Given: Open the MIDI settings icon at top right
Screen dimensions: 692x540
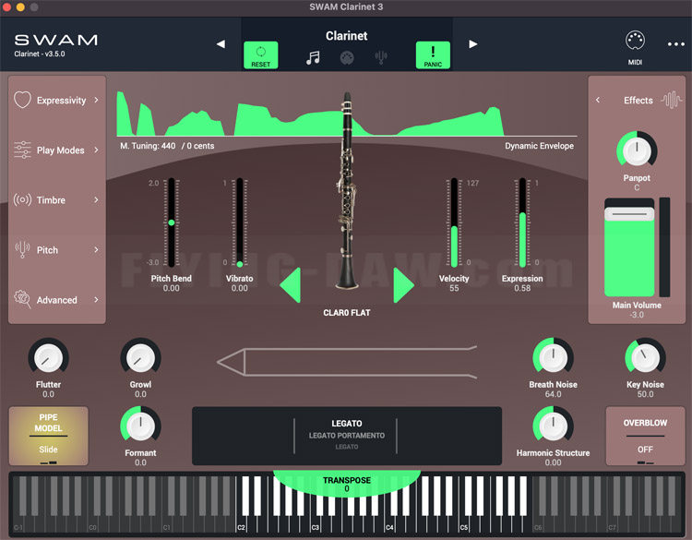Looking at the screenshot, I should (635, 41).
